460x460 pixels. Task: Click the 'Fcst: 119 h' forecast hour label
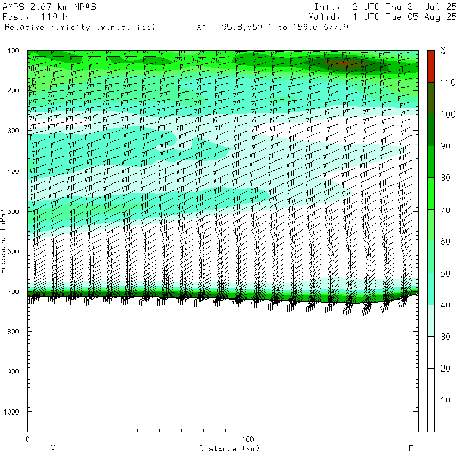pyautogui.click(x=35, y=17)
